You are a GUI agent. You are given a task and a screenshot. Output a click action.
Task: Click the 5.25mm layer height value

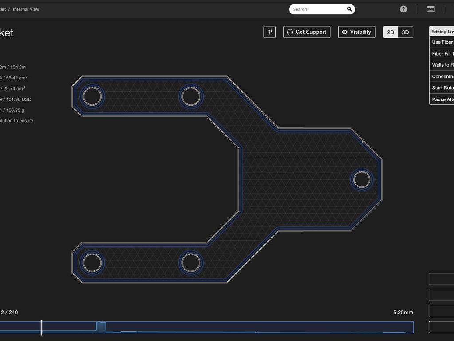(403, 312)
